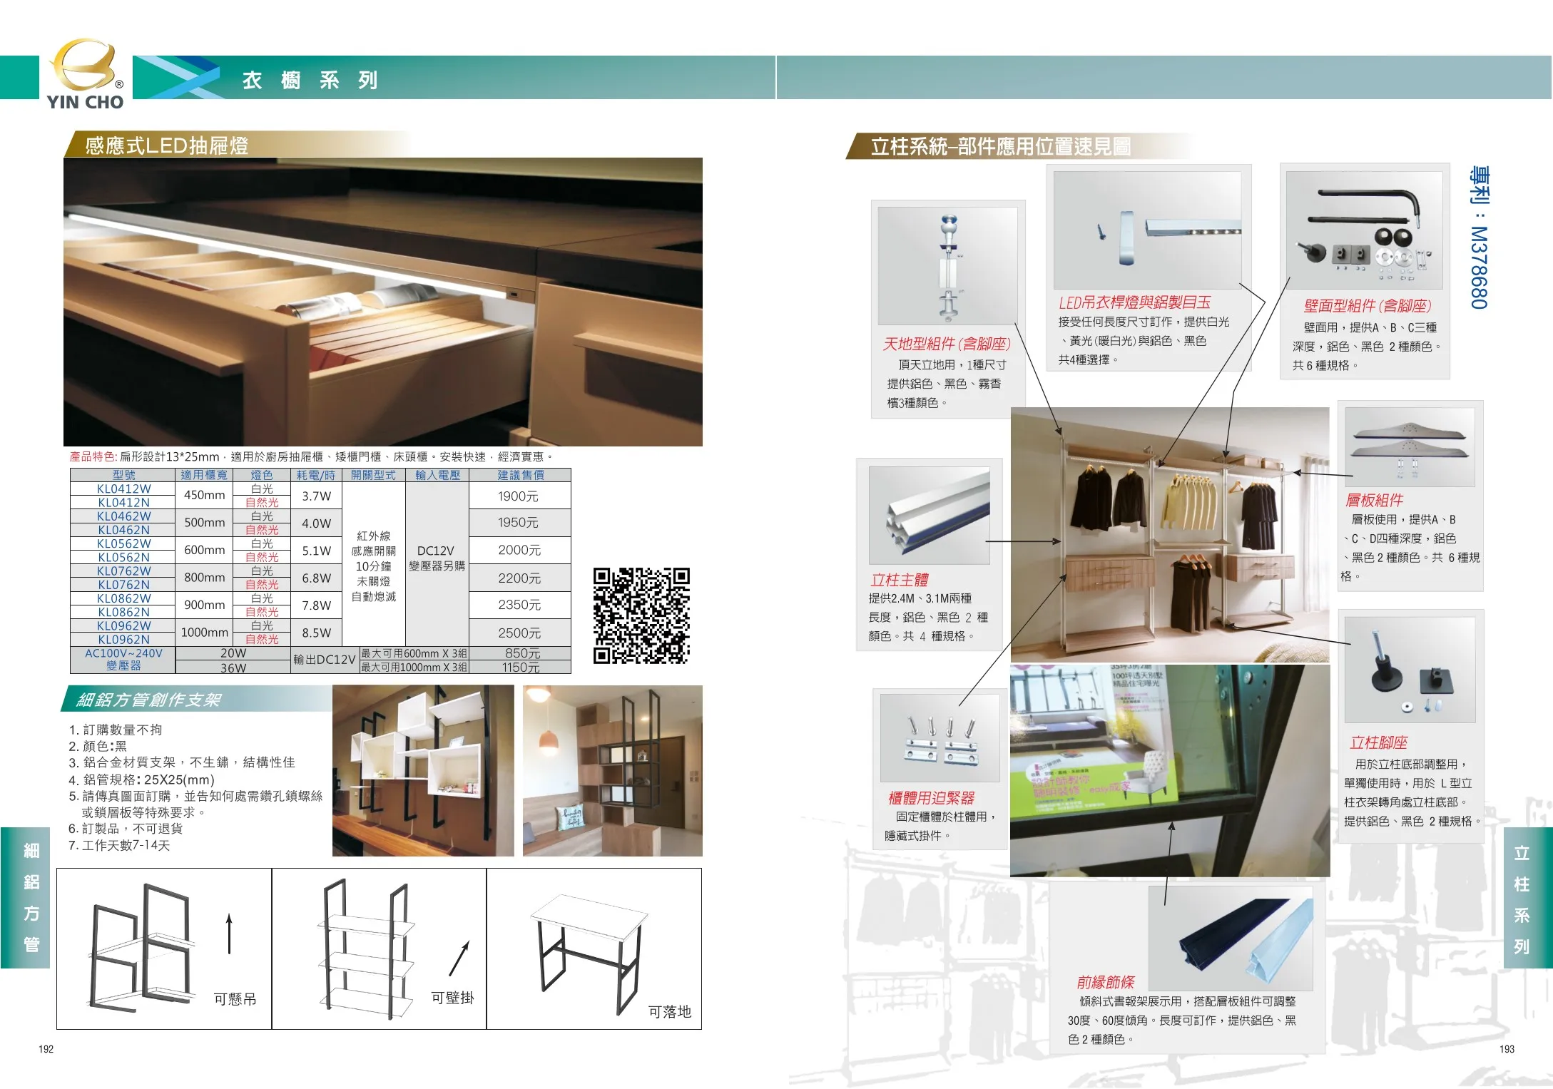Open the living room partition frame photo
Viewport: 1553px width, 1089px height.
(x=613, y=770)
